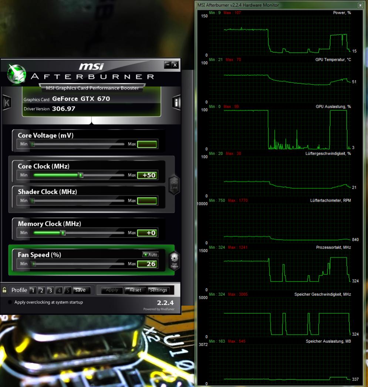Click the Memory Clock +0 value field
368x387 pixels.
(147, 233)
